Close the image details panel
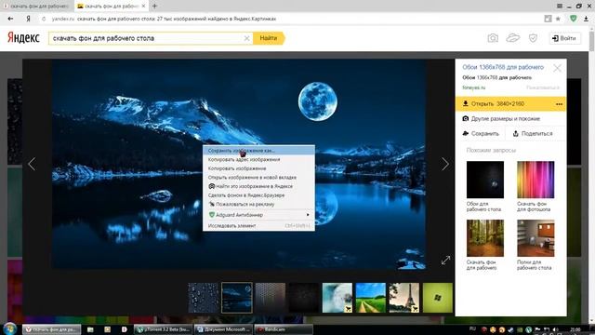The image size is (595, 335). (x=557, y=68)
